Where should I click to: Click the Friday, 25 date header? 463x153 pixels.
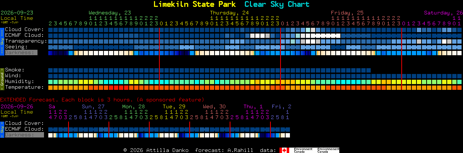click(x=347, y=13)
